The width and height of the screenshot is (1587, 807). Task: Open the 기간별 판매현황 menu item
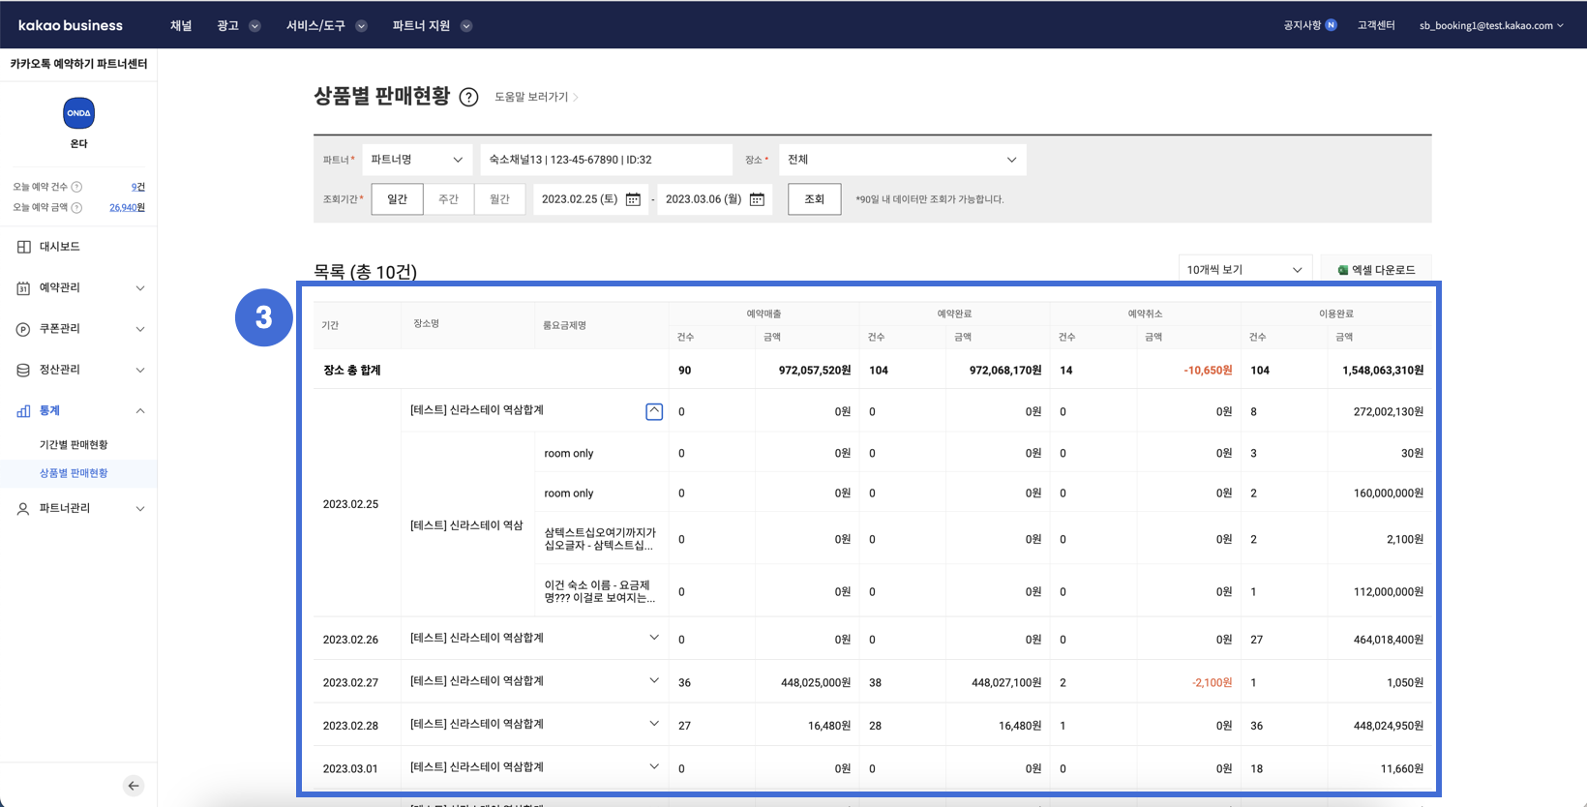coord(74,445)
